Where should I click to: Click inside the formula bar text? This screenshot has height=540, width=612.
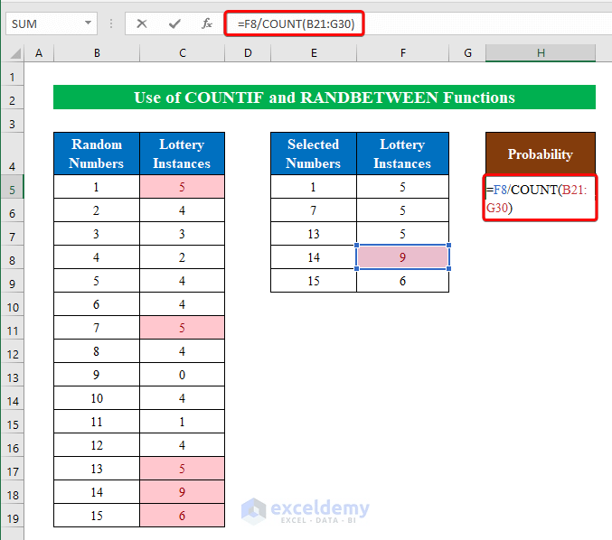click(x=296, y=24)
